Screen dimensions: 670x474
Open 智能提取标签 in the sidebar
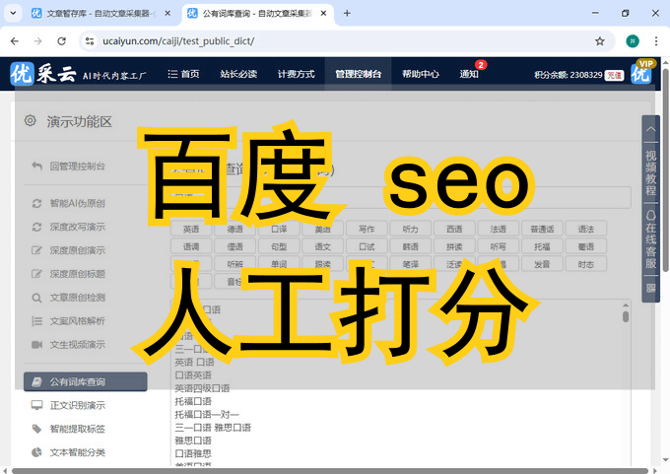click(x=77, y=429)
